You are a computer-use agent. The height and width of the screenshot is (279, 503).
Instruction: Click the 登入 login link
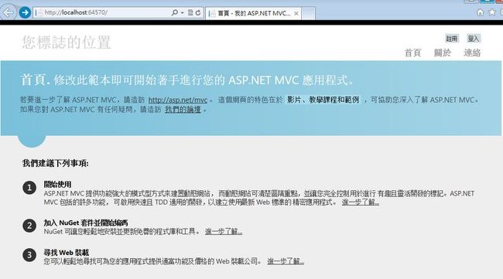point(473,39)
